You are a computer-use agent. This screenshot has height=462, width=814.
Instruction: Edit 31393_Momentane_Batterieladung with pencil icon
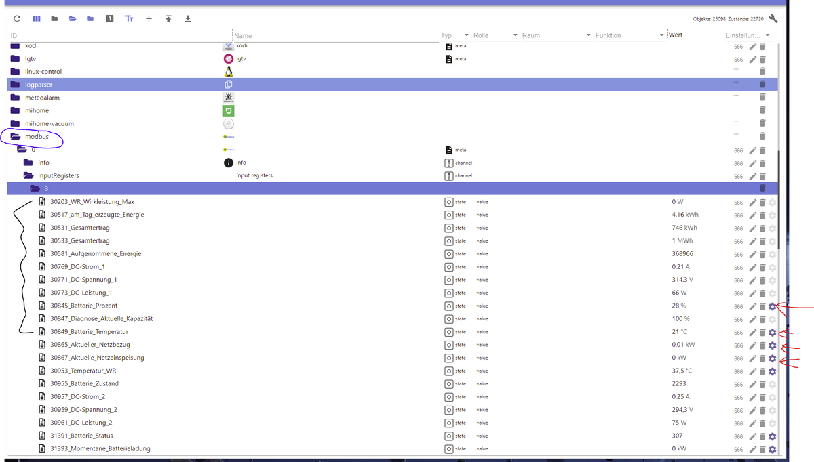click(752, 449)
